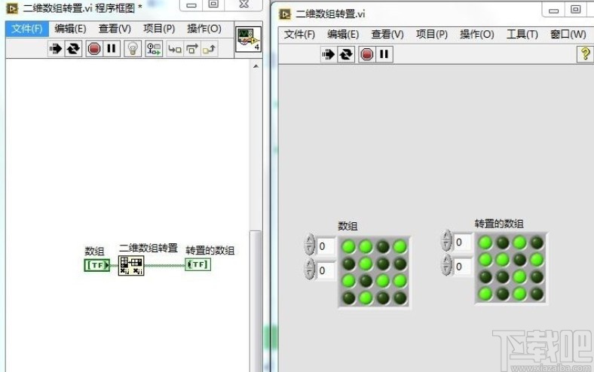Toggle first-row second-column dark LED in 转置的数组

pos(503,242)
